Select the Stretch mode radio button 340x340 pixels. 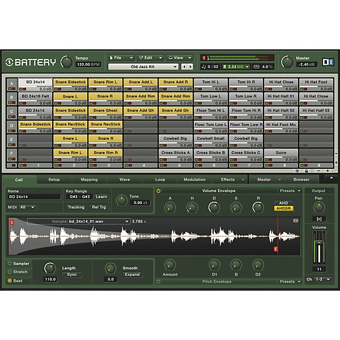point(10,271)
